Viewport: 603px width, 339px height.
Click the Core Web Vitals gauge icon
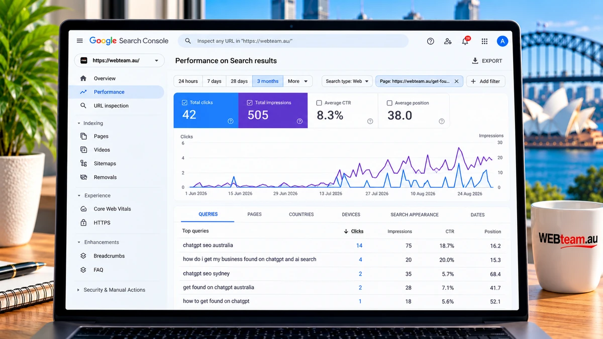83,209
